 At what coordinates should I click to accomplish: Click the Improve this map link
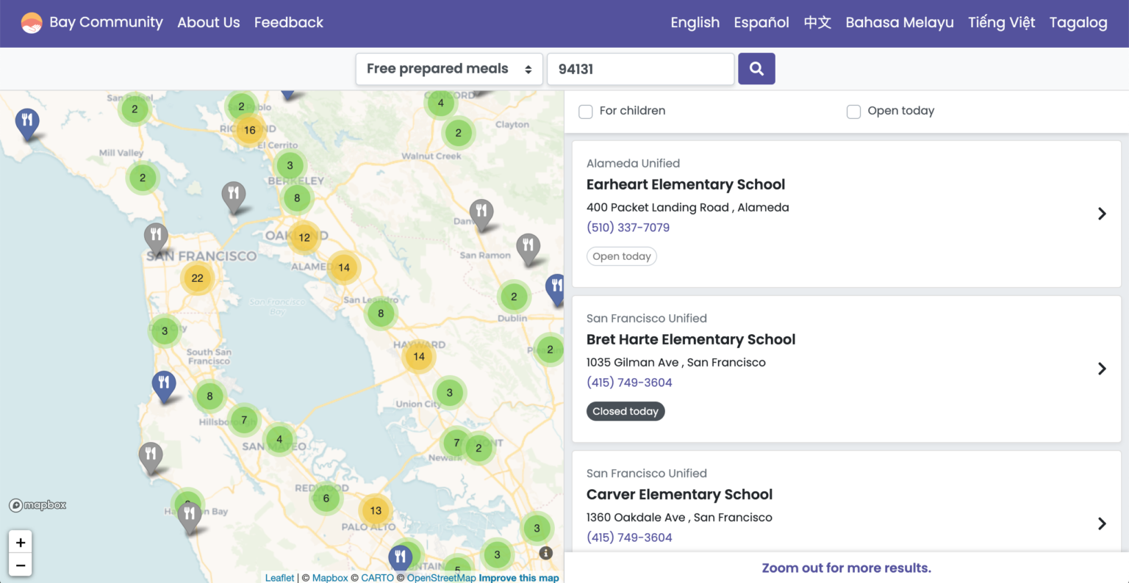519,578
